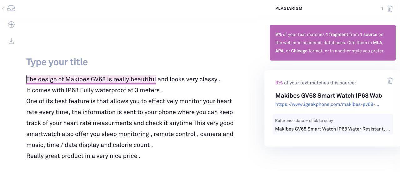The height and width of the screenshot is (172, 400).
Task: Download the document using arrow icon
Action: pos(11,41)
